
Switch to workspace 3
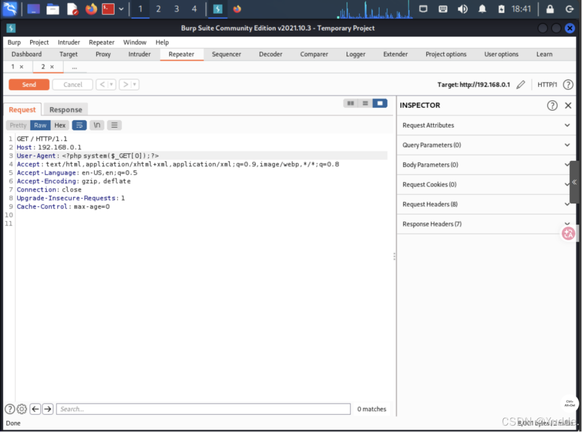tap(176, 9)
